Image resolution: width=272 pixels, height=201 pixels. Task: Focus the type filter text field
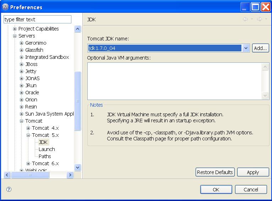[37, 19]
